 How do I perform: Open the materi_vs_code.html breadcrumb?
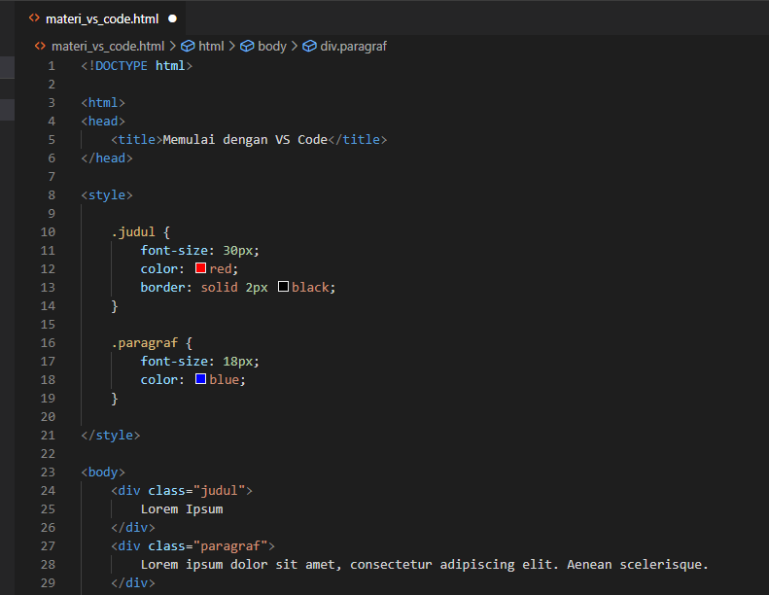108,46
